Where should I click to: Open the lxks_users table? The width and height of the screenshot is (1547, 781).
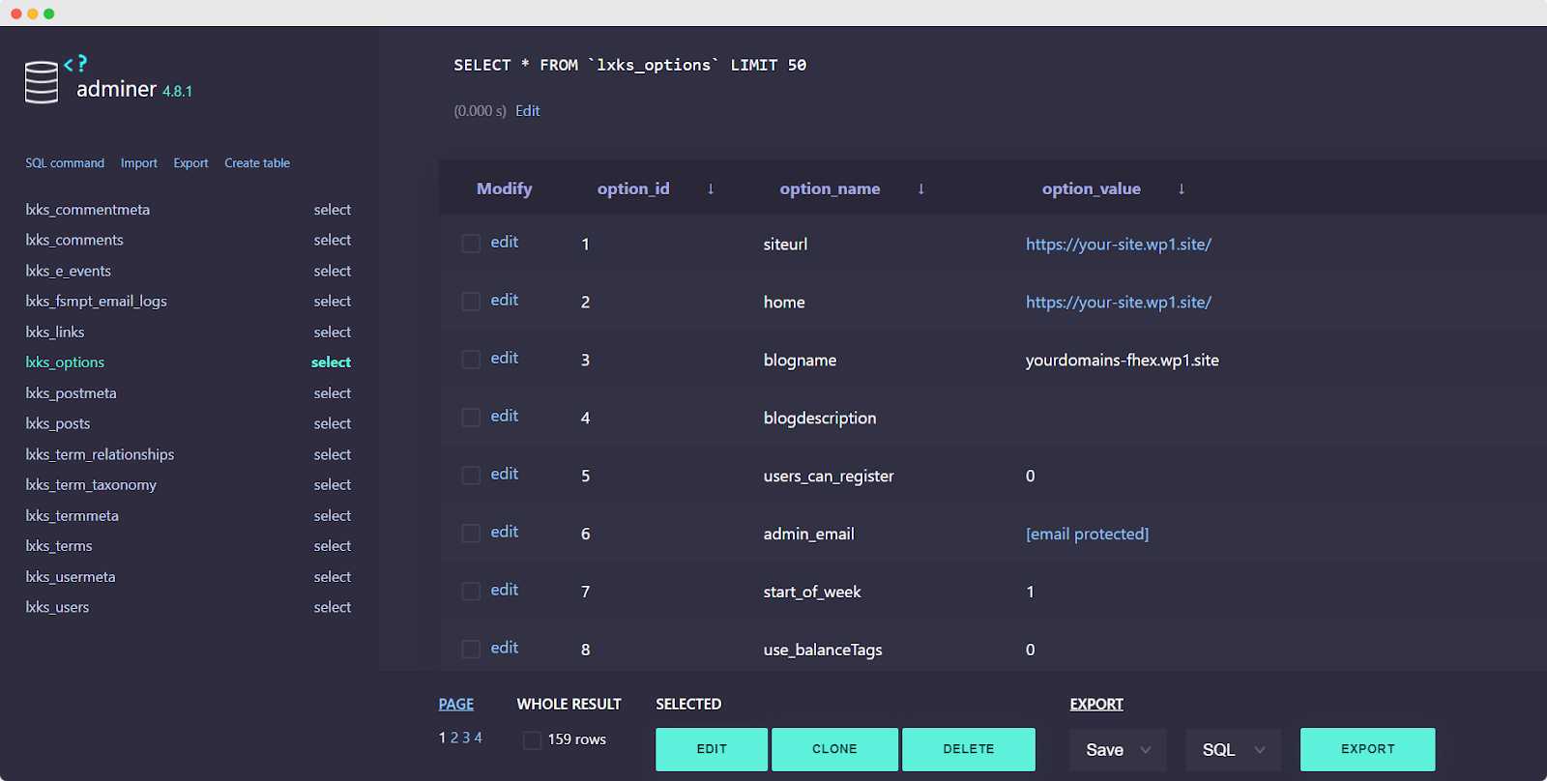(x=57, y=607)
